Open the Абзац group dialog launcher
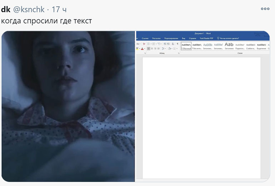 (x=179, y=53)
